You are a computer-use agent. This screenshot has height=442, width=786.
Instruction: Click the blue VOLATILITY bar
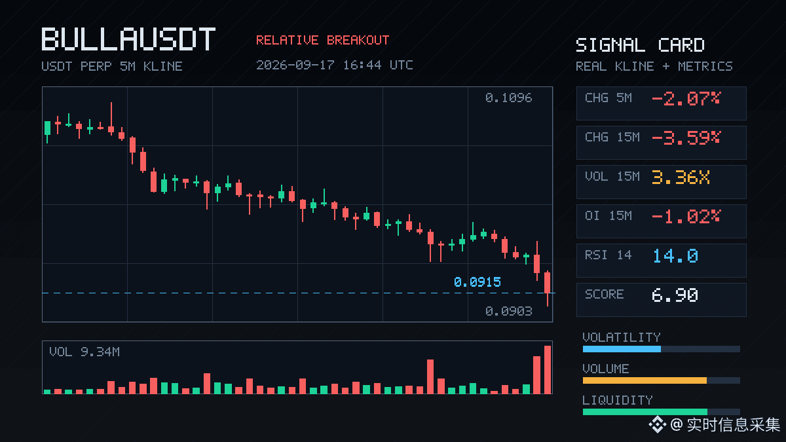pos(622,349)
